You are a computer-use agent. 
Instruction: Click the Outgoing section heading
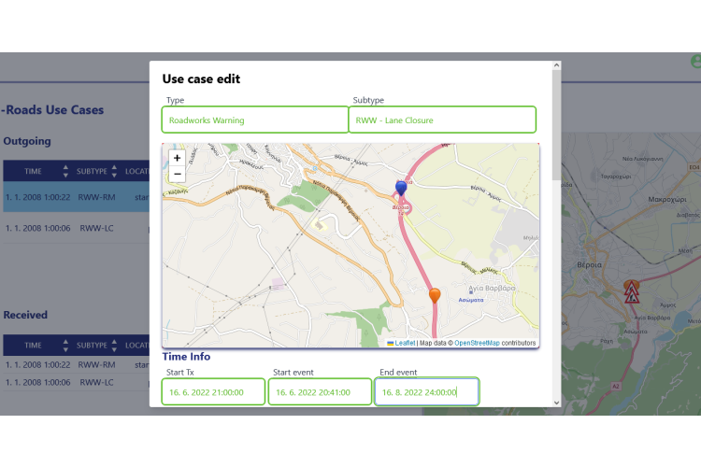27,141
